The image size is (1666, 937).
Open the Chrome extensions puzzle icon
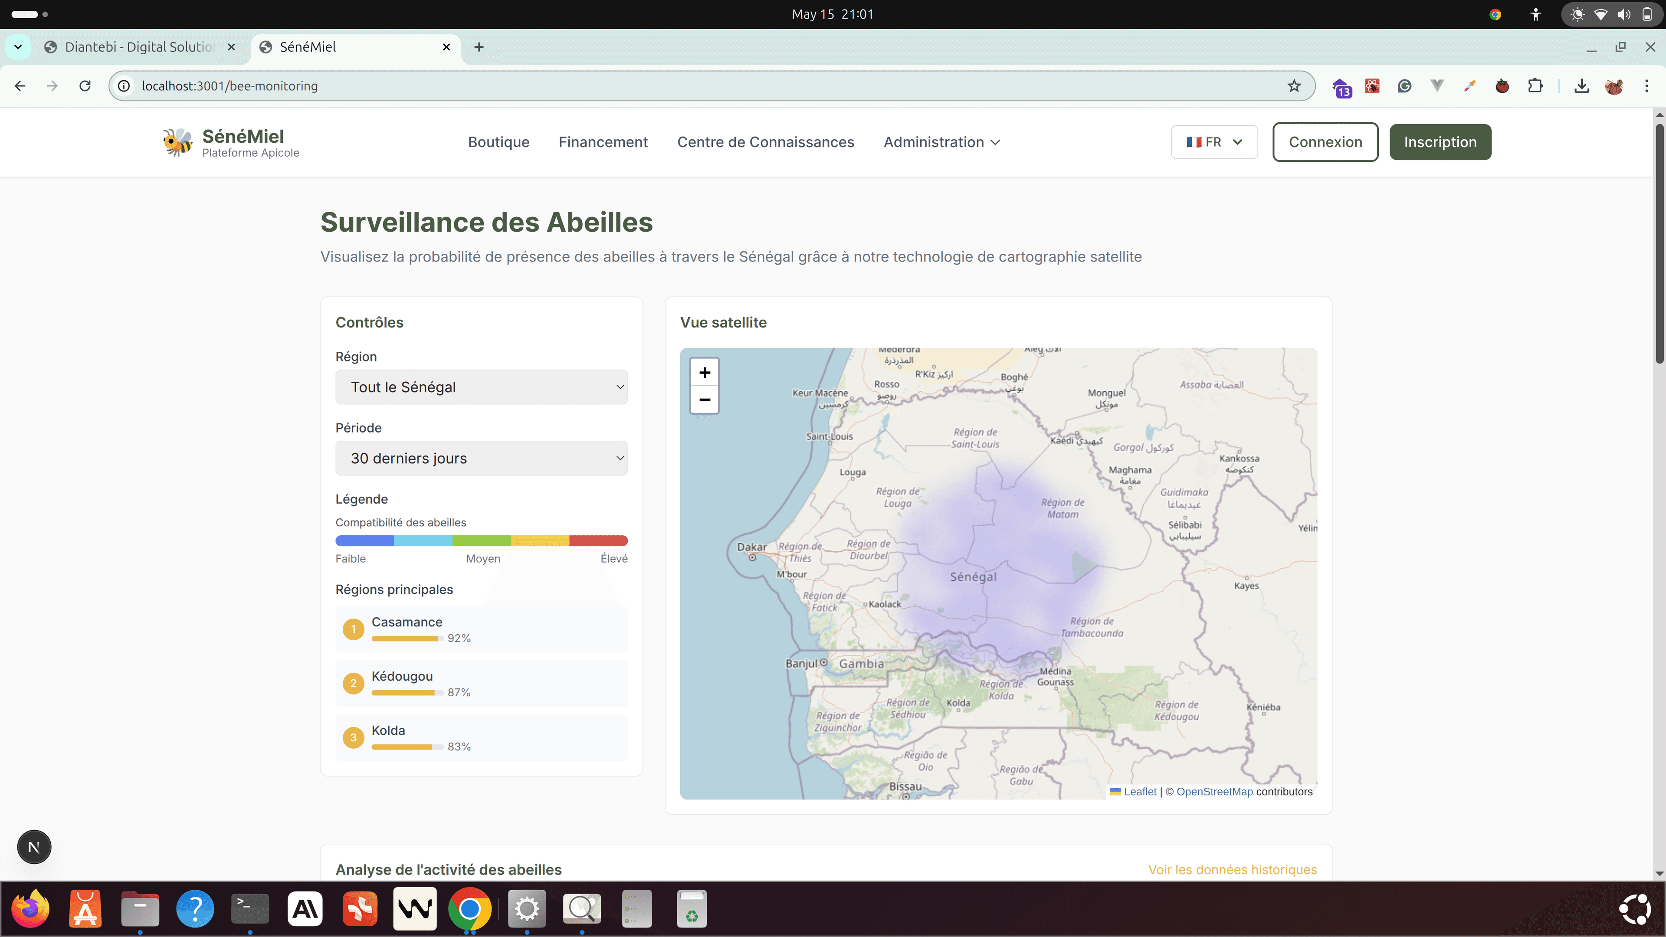[x=1535, y=86]
